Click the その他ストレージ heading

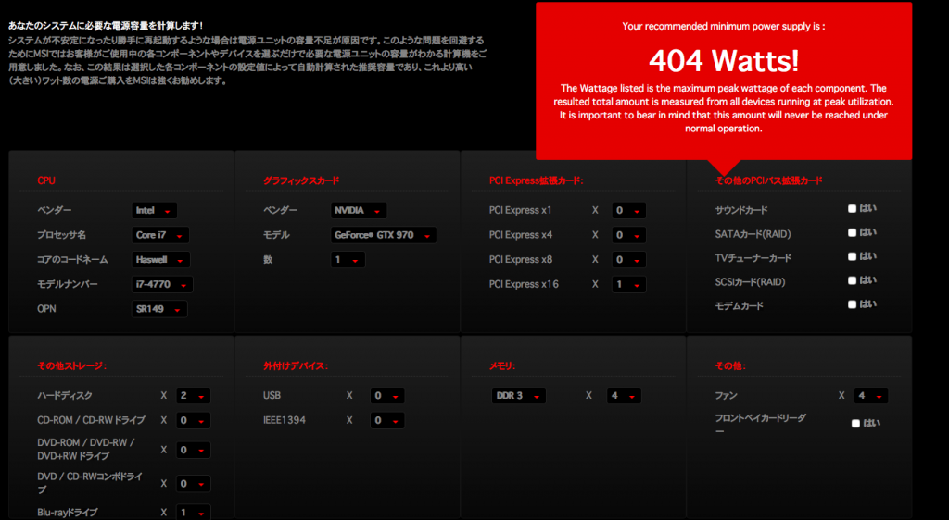[x=72, y=366]
